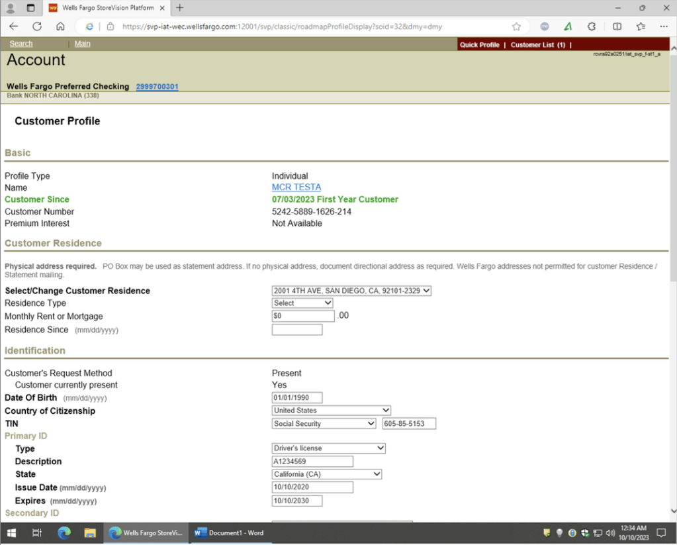
Task: Open Favorites list icon in toolbar
Action: pyautogui.click(x=641, y=26)
